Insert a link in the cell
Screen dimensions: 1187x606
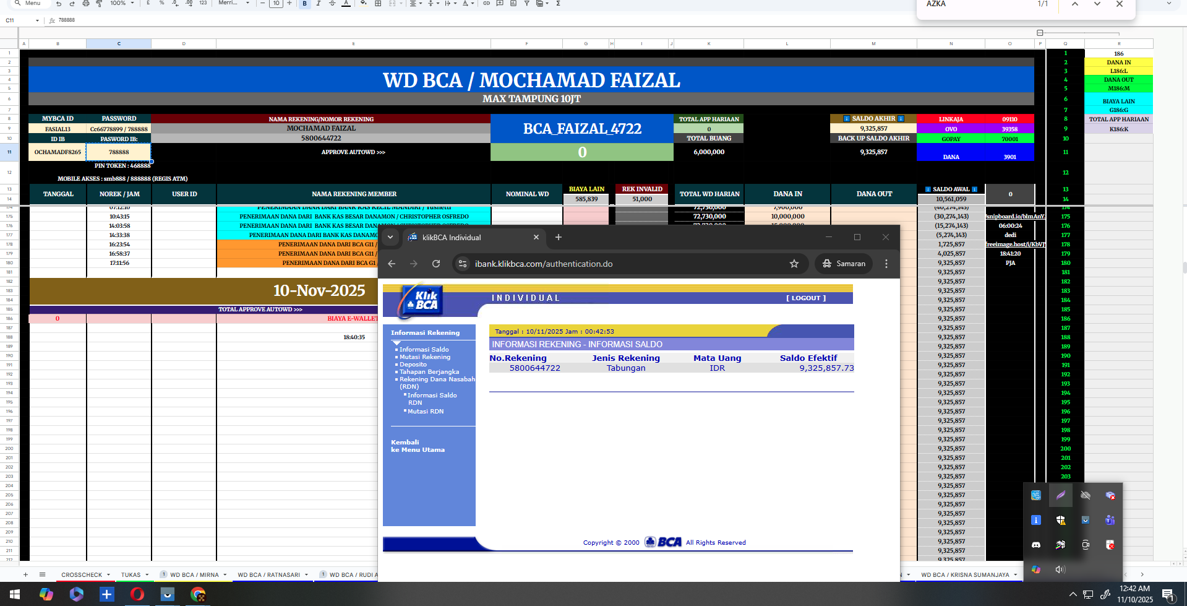coord(486,4)
